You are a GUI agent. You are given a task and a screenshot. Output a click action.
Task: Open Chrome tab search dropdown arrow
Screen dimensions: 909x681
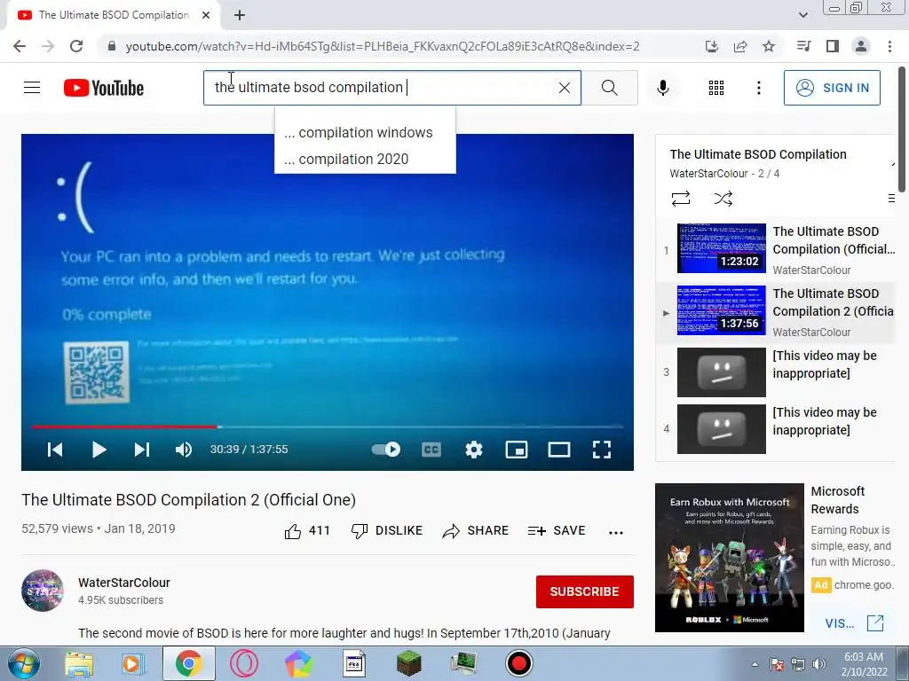[x=802, y=15]
